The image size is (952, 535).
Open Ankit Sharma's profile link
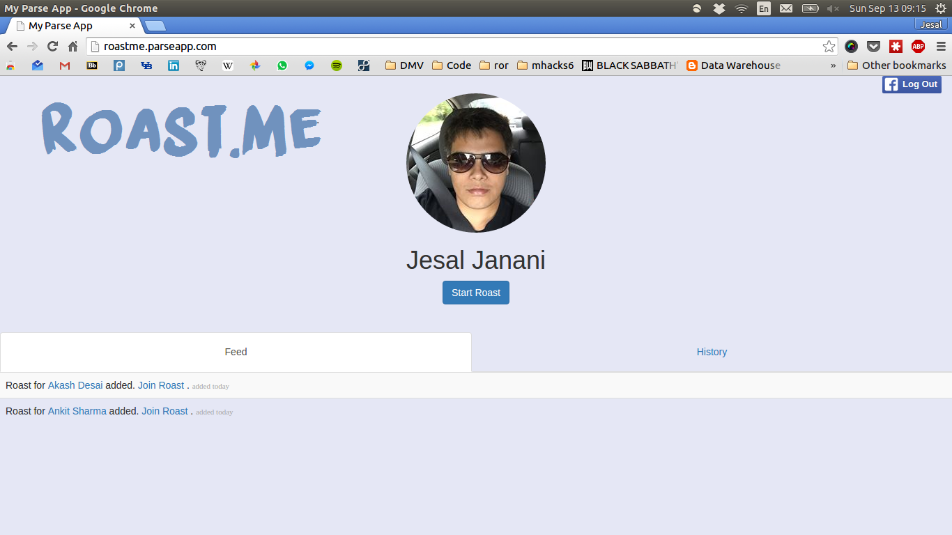click(77, 411)
